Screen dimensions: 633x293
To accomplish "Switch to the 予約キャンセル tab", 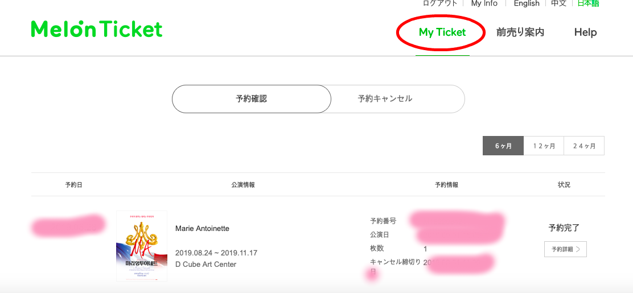I will (385, 99).
